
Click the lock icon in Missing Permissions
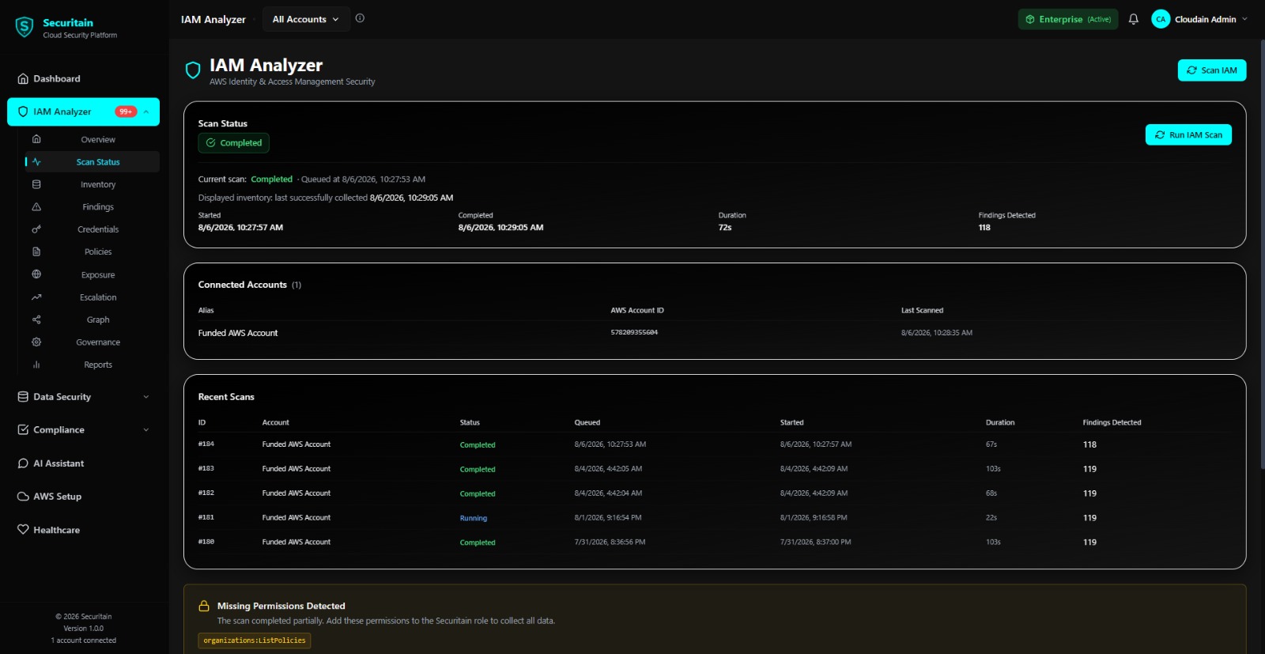(x=204, y=606)
